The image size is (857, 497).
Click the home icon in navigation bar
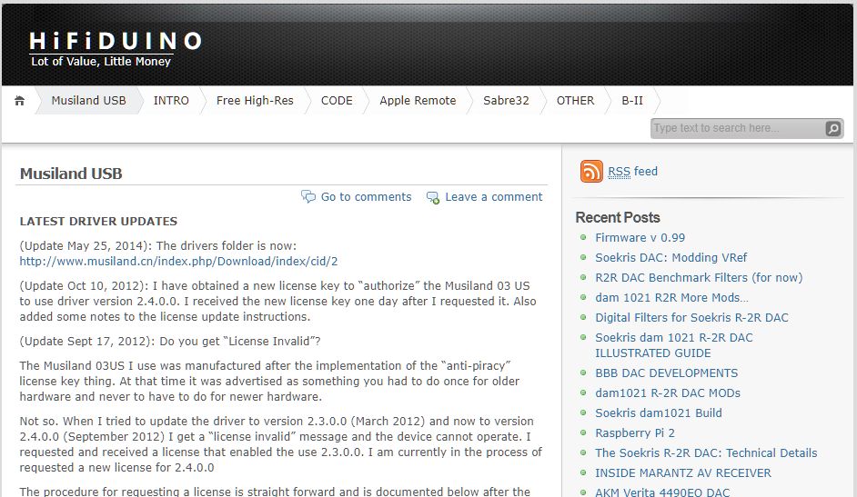19,101
